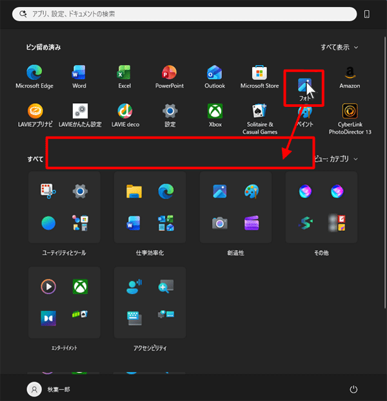Launch PowerPoint from pinned apps
Viewport: 387px width, 401px height.
(x=170, y=77)
